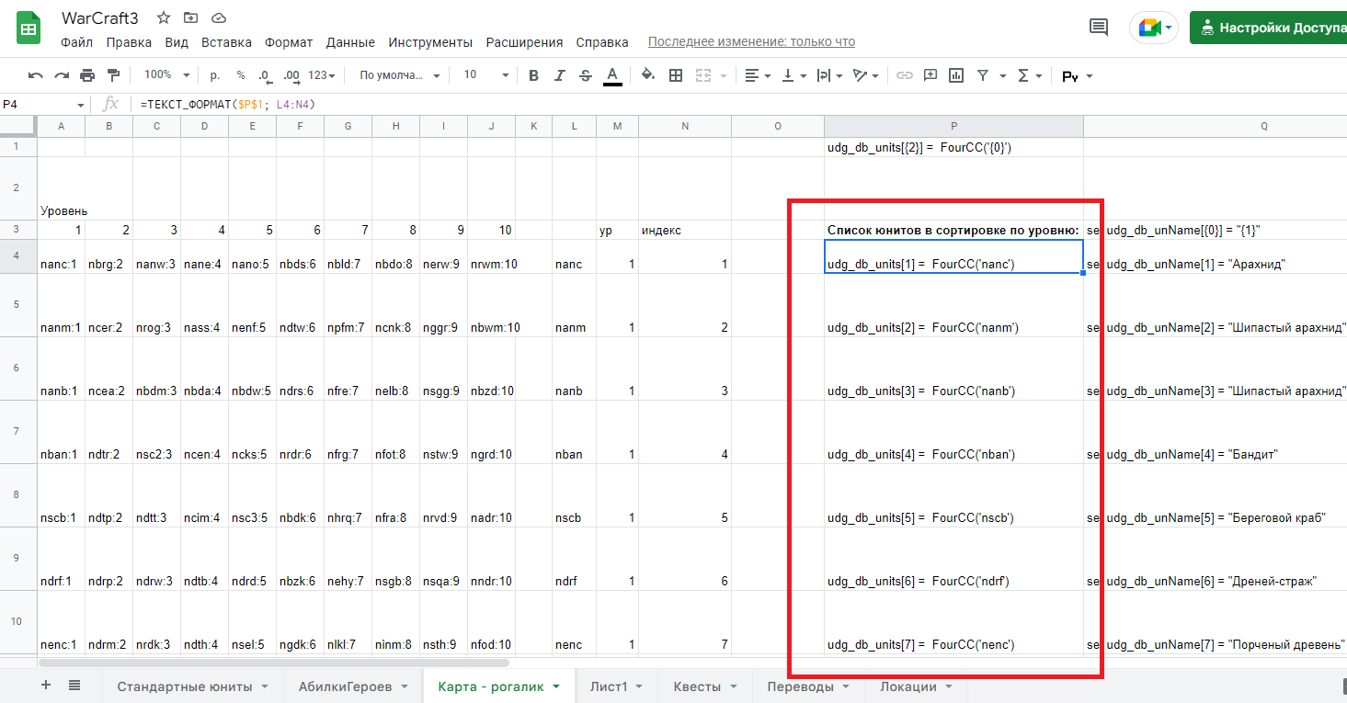Open the text rotation dropdown

point(865,75)
